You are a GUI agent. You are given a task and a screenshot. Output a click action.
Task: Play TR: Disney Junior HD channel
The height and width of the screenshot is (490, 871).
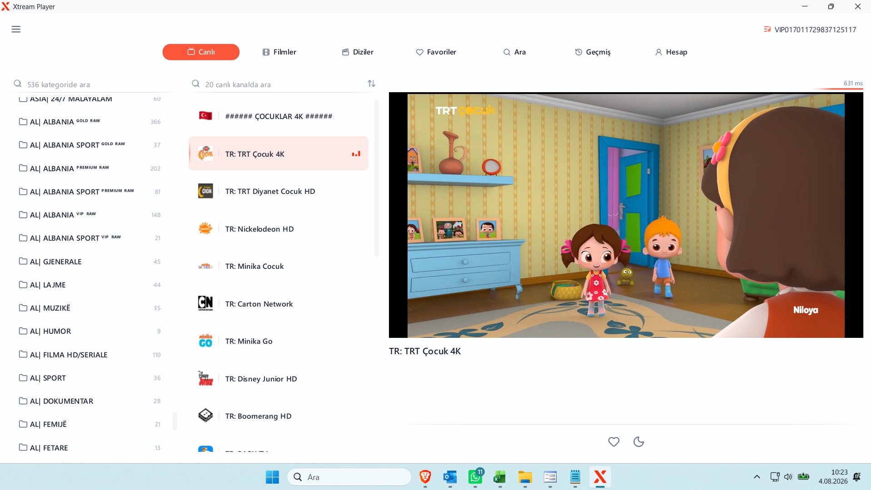tap(279, 379)
